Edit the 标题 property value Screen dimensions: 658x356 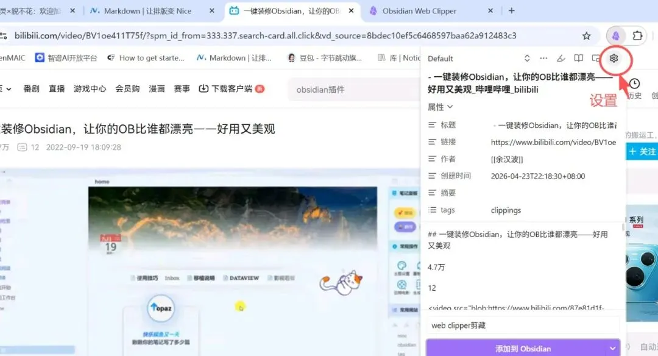(554, 125)
